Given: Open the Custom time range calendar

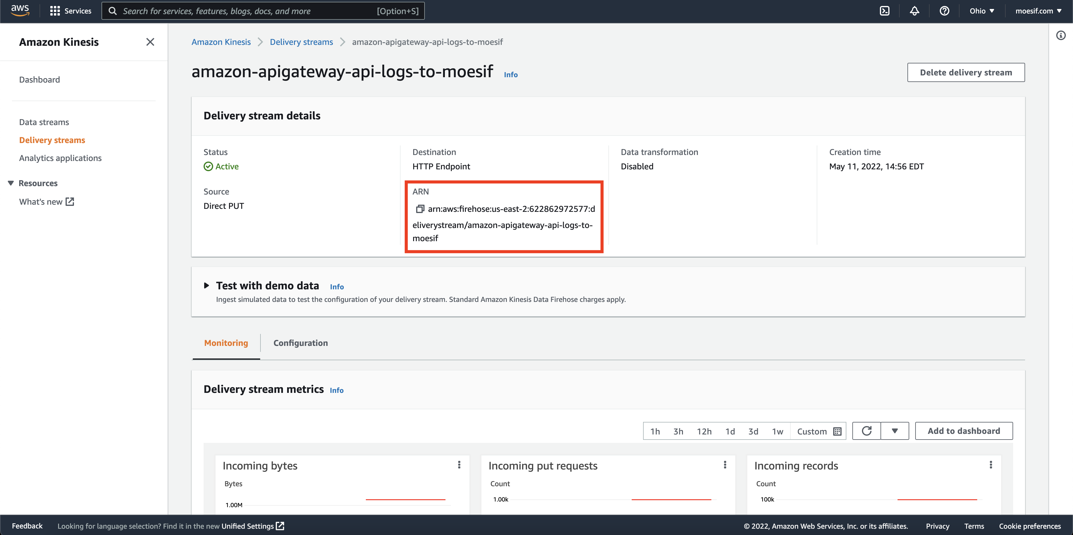Looking at the screenshot, I should tap(819, 431).
